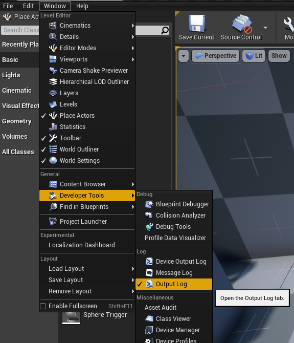Click the Cinematics clapperboard icon

(x=53, y=26)
